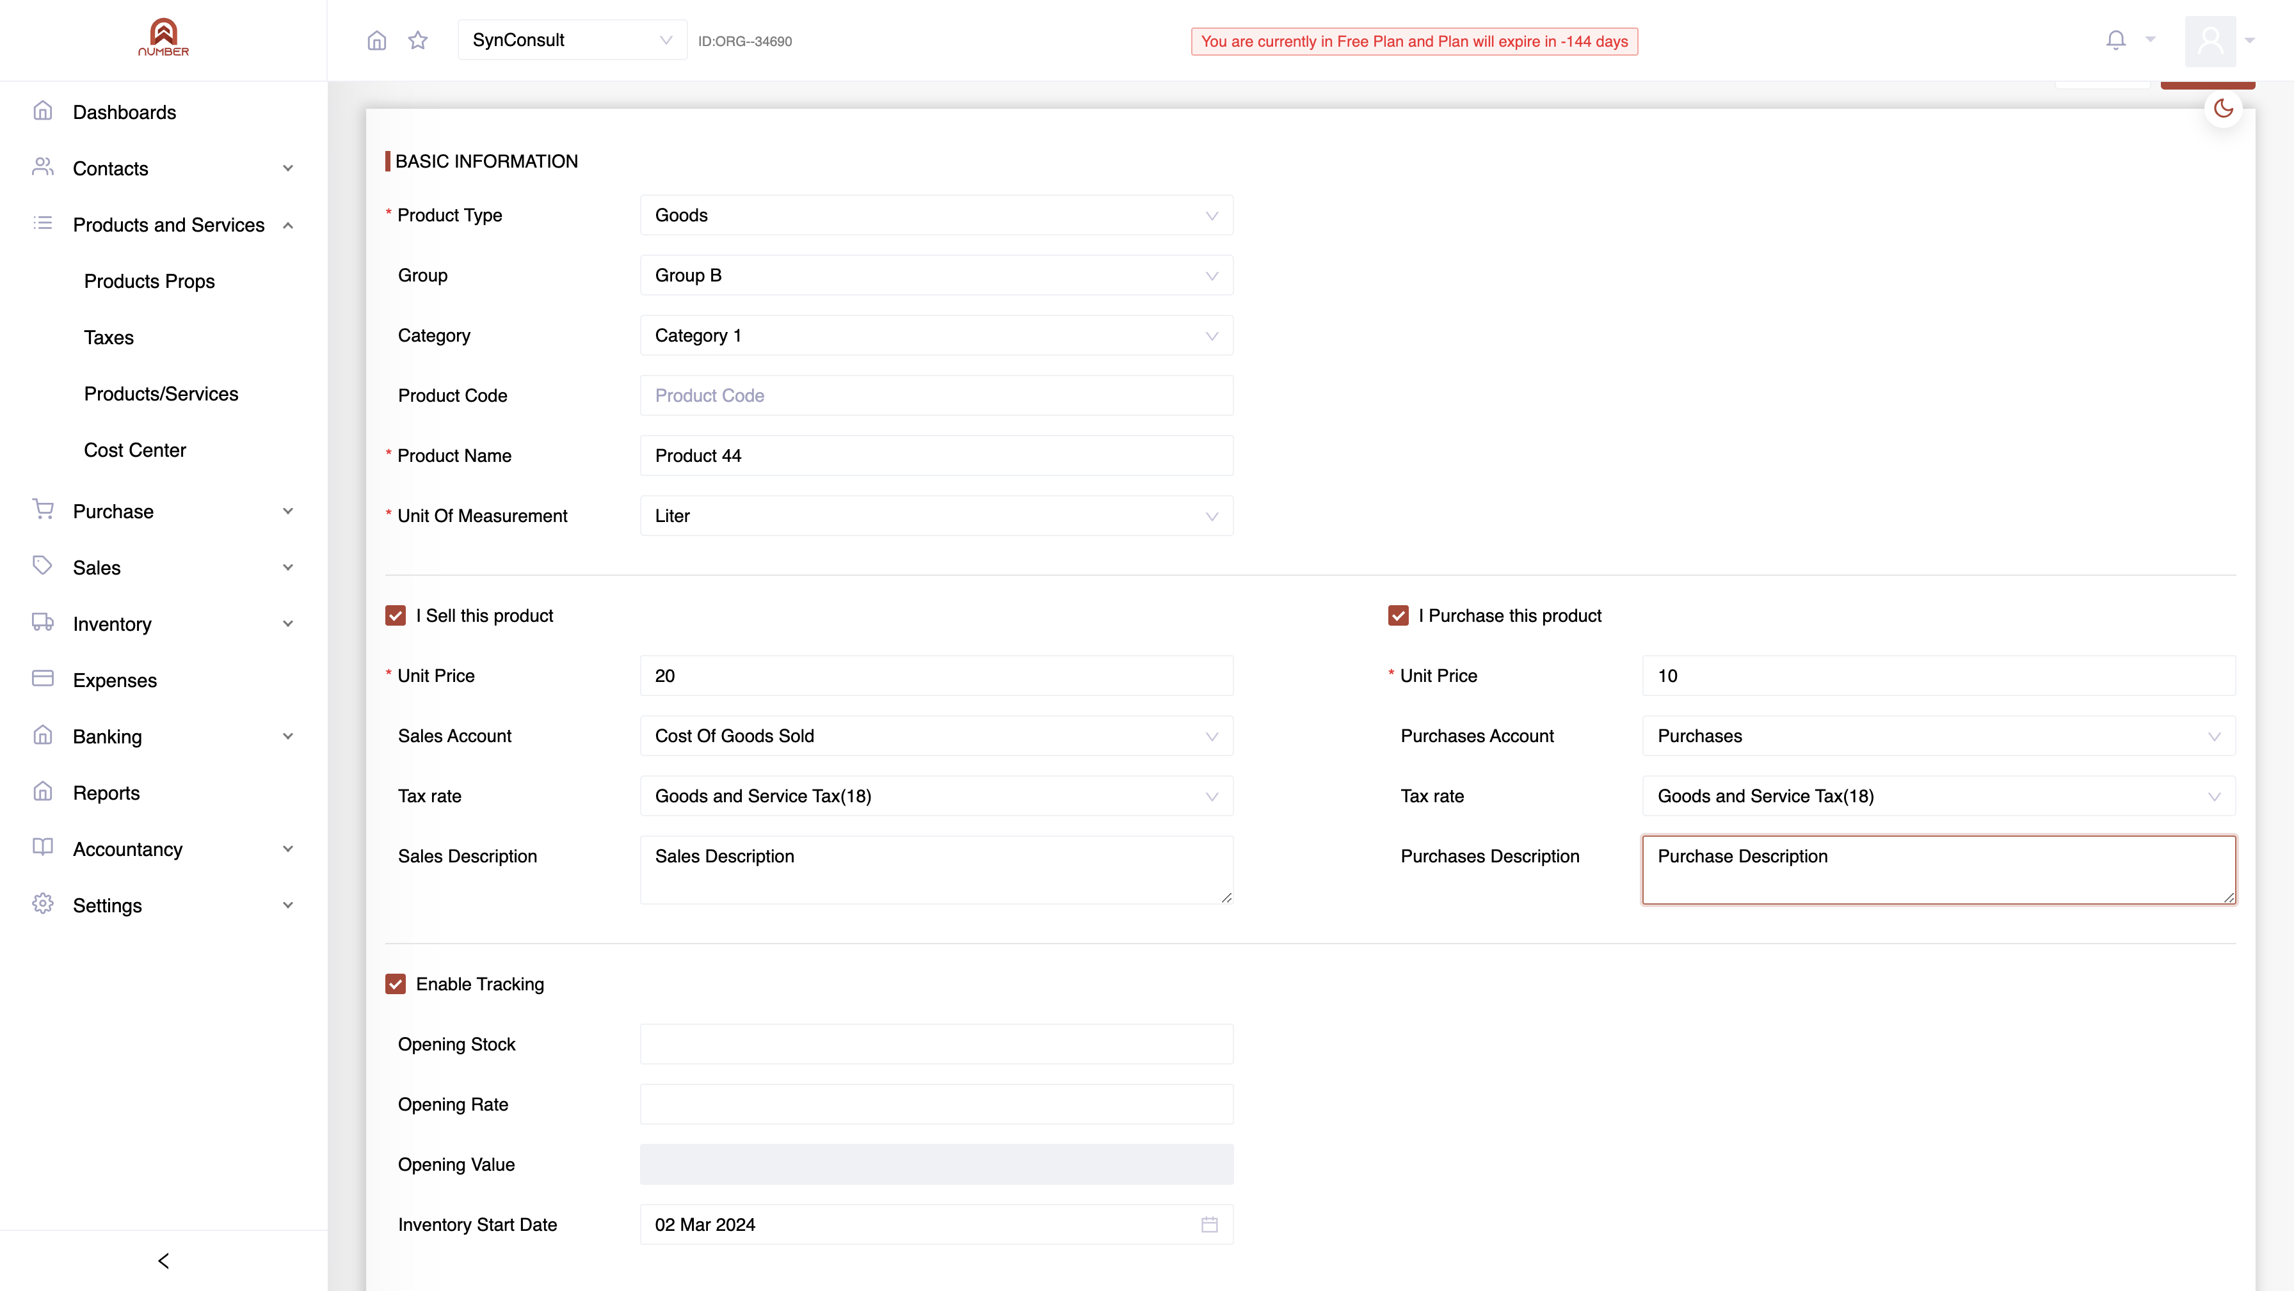The width and height of the screenshot is (2294, 1291).
Task: Click the Expenses card icon
Action: point(43,678)
